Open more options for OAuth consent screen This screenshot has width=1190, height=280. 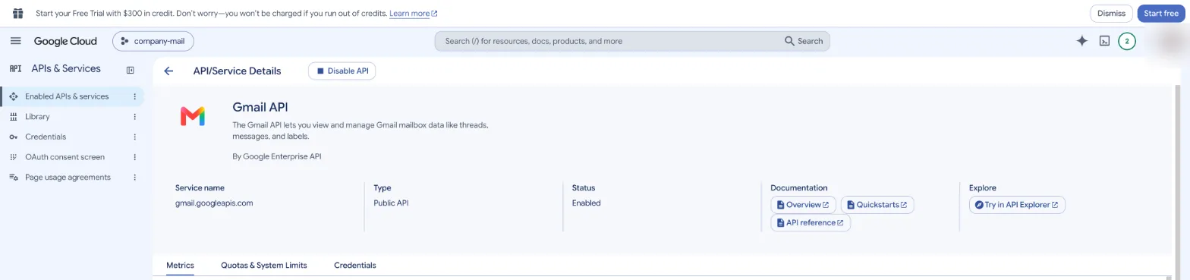(135, 157)
